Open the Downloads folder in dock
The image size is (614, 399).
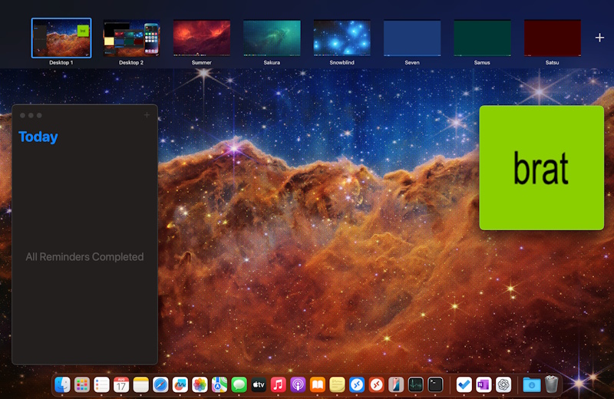(532, 385)
